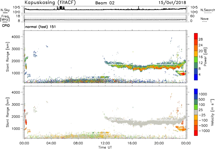Viewport: 215px width, 149px height.
Task: Click the blue top segment of Velocity colorbar
Action: 196,91
